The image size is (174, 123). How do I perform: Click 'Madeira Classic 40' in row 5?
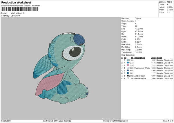[164, 70]
